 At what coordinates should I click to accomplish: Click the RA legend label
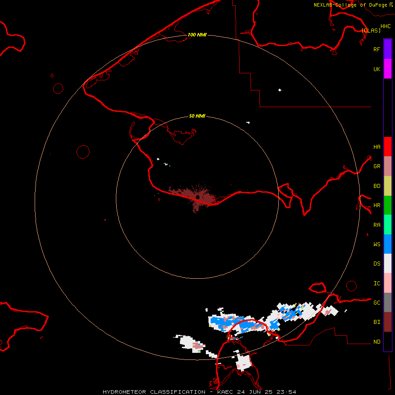click(377, 225)
